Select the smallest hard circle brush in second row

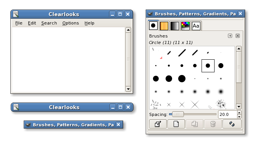[x=156, y=65]
